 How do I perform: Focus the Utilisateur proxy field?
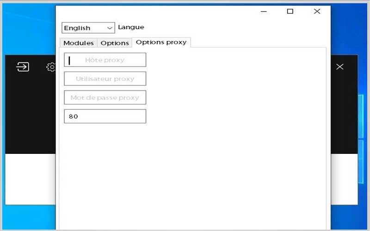(x=105, y=79)
